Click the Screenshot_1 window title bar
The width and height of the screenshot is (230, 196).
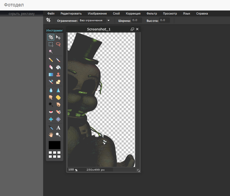(99, 29)
